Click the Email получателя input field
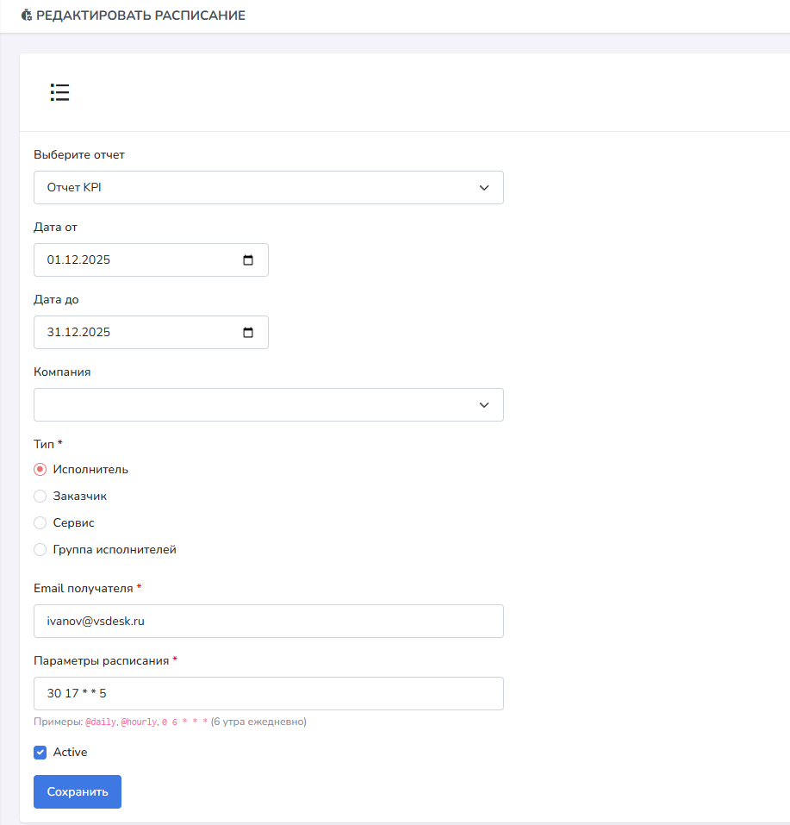790x825 pixels. click(268, 621)
